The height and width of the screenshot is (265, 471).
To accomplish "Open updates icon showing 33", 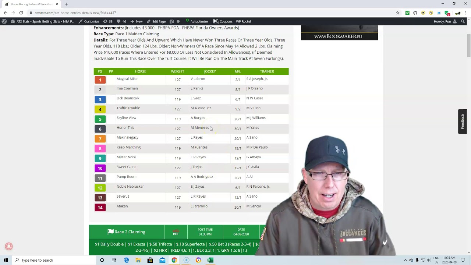I will point(108,21).
